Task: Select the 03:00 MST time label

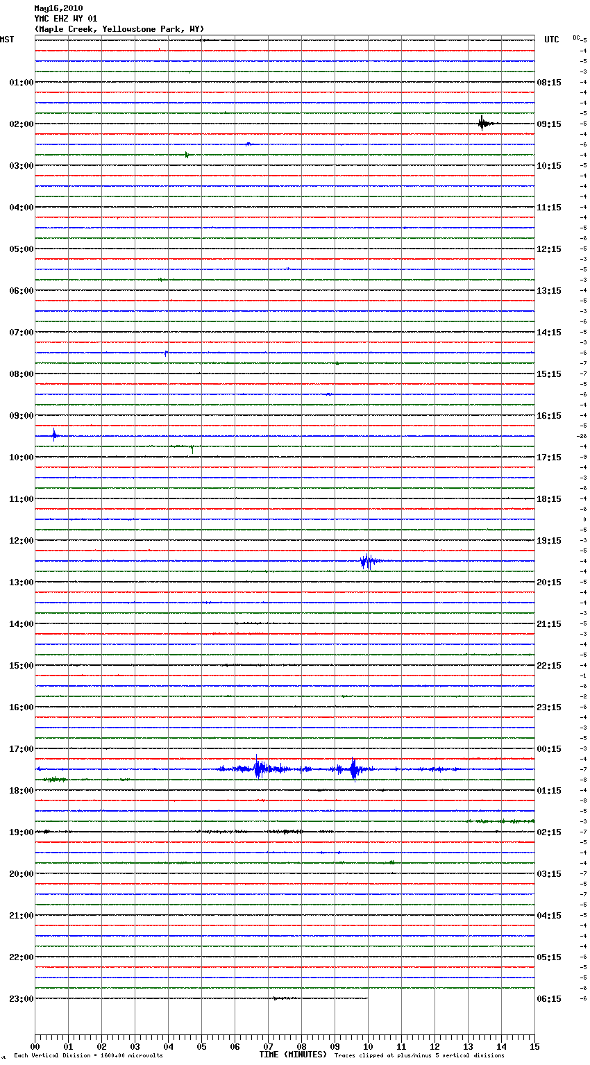Action: click(22, 165)
